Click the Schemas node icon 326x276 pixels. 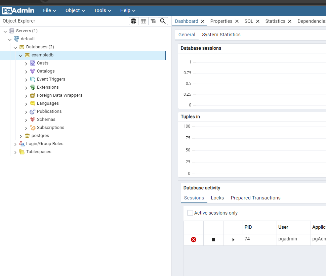click(x=33, y=120)
